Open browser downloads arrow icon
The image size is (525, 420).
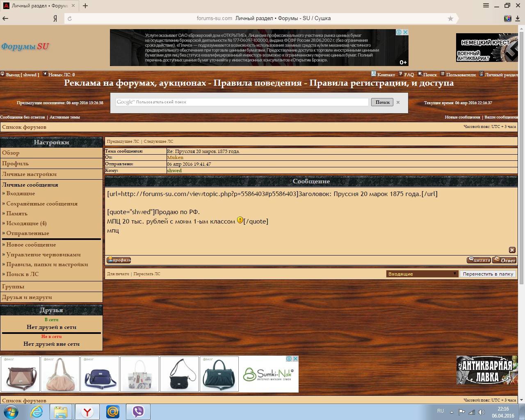tap(518, 18)
